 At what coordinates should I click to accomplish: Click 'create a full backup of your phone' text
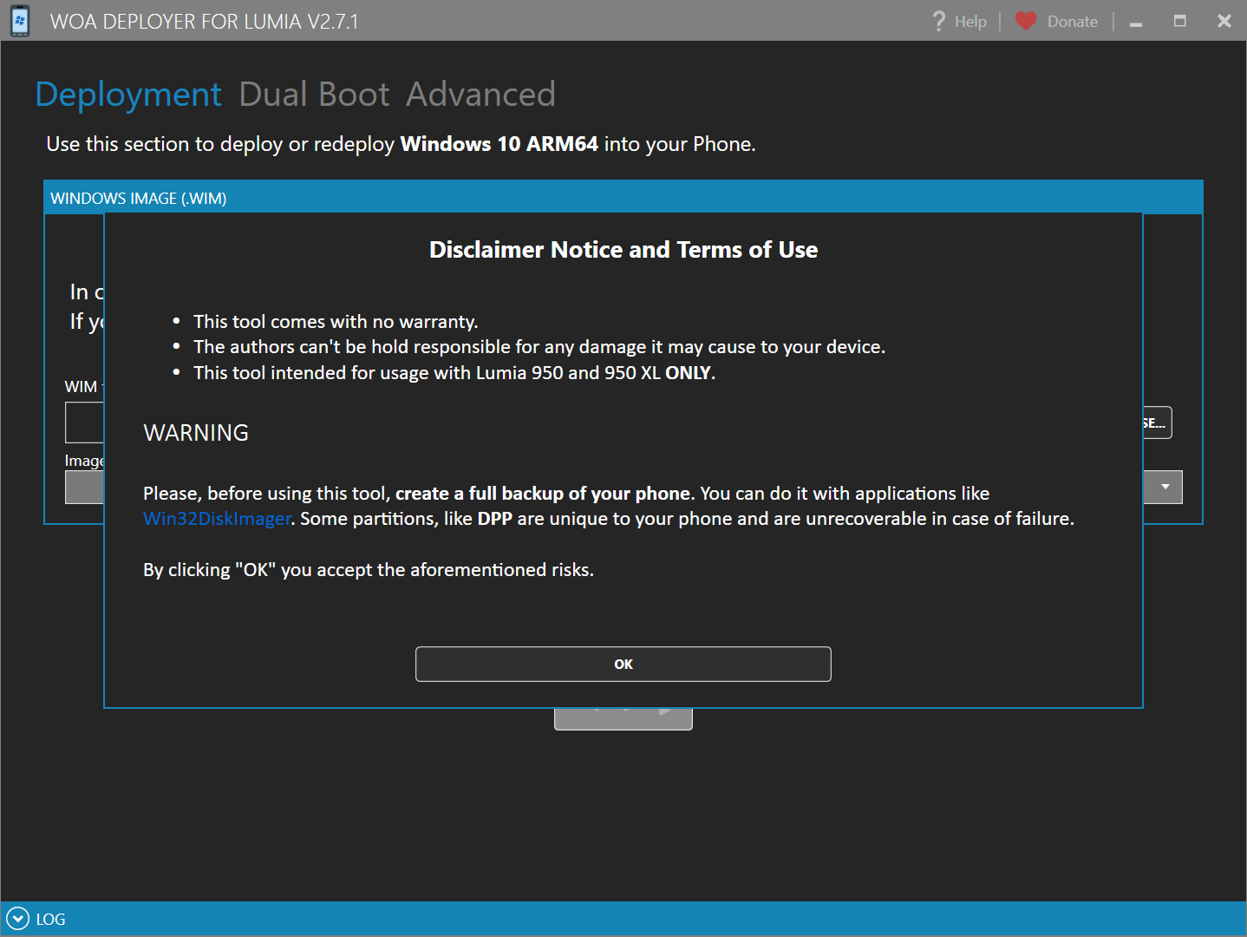[543, 494]
